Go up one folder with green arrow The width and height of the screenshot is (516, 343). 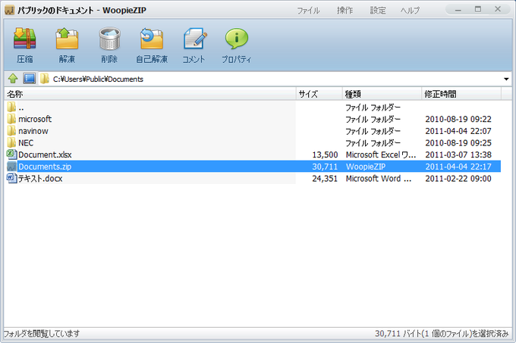point(13,79)
